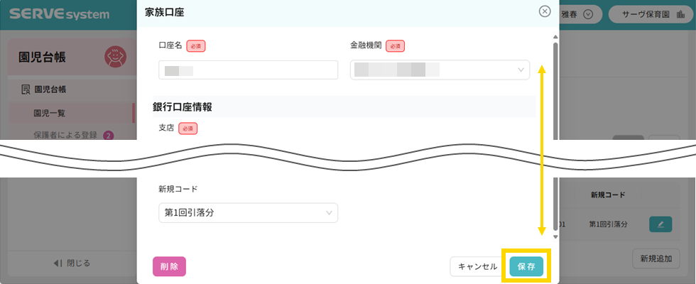
Task: Click the pink 削除 button
Action: (169, 266)
